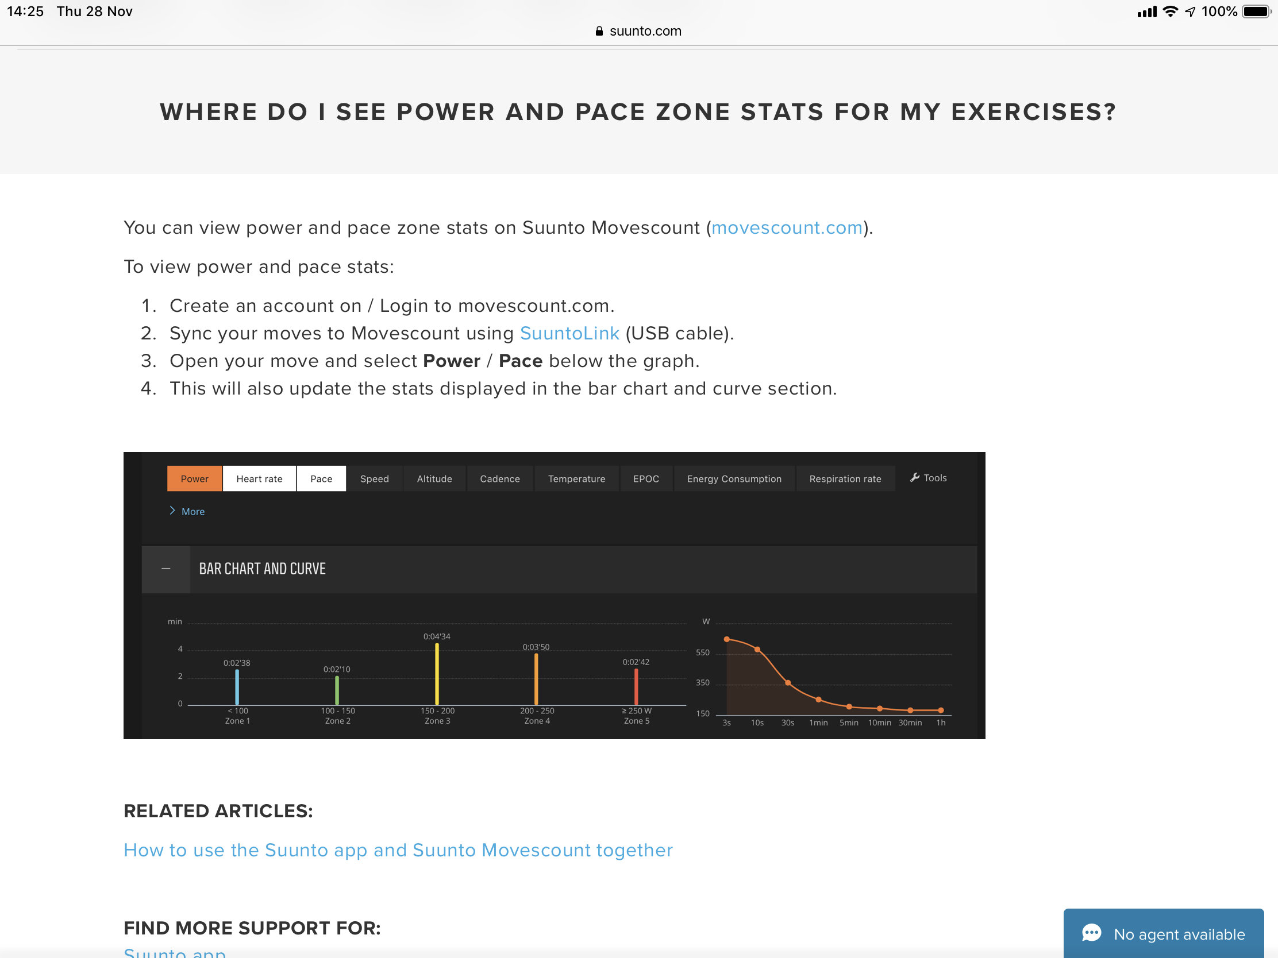Click the yellow Zone 3 bar
The image size is (1278, 958).
pos(437,674)
